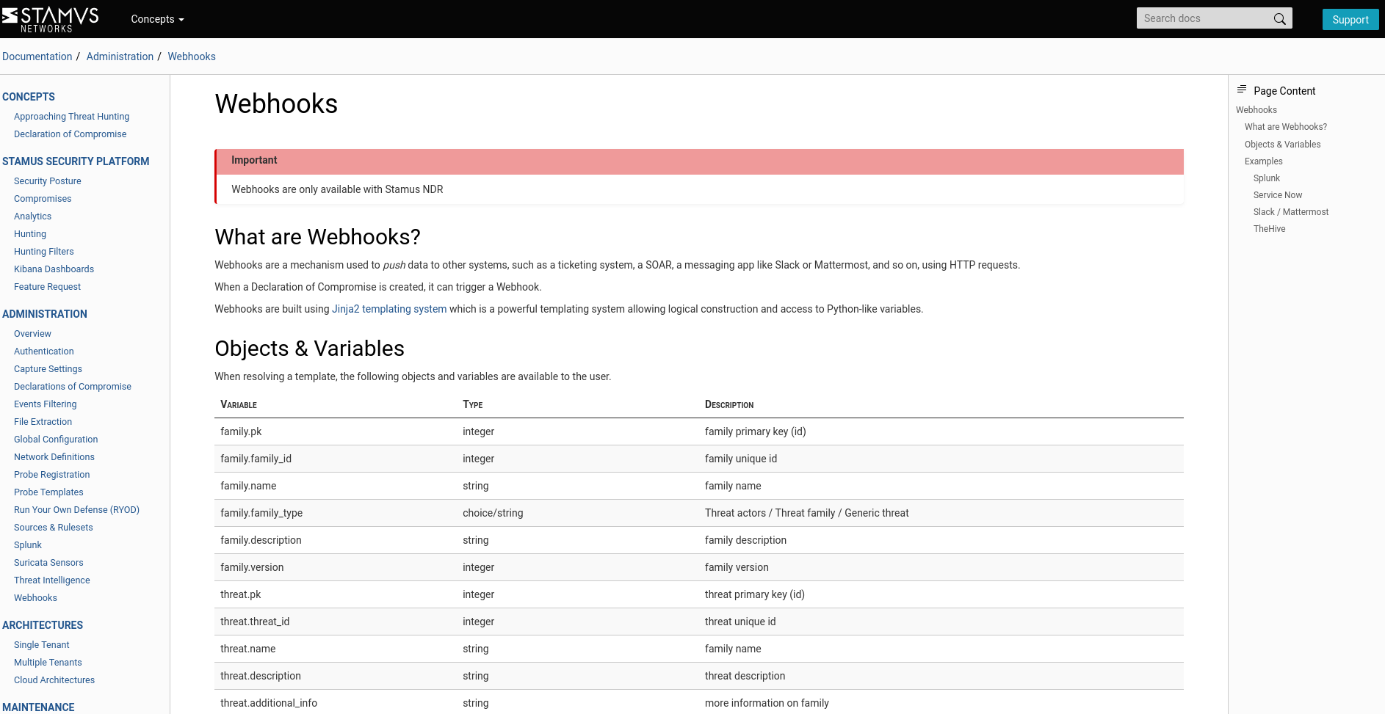Click the CONCEPTS section heading

pyautogui.click(x=29, y=97)
